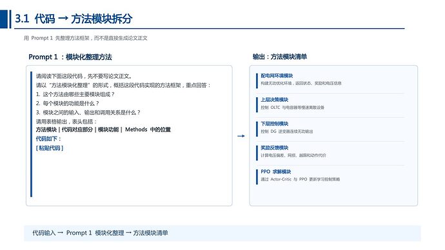Screen dimensions: 445x250
Task: Click the blue label '代码如下：'
Action: click(x=48, y=139)
